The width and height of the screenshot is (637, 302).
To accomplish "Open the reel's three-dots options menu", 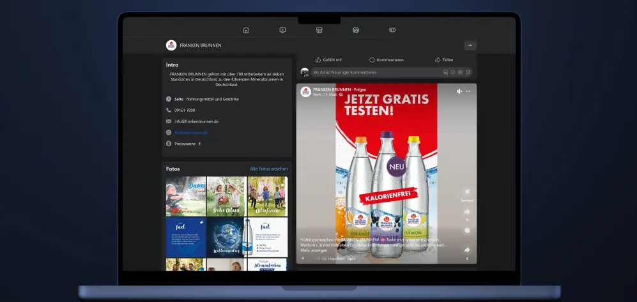I will [x=468, y=91].
